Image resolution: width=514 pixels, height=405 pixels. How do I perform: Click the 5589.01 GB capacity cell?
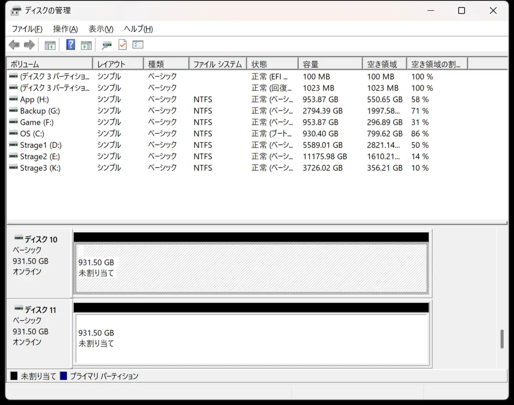tap(323, 145)
